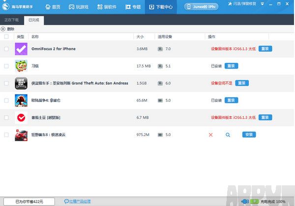
Task: Click the red X delete icon for 狂野飙车8
Action: pyautogui.click(x=211, y=135)
